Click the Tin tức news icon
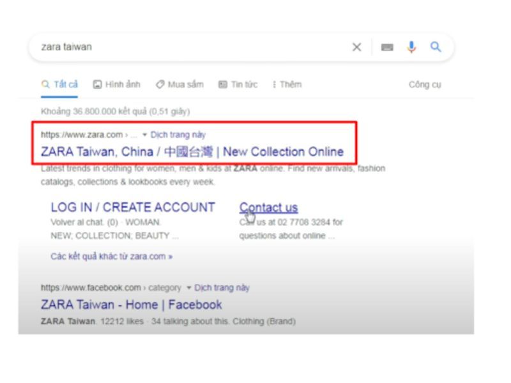The image size is (511, 383). tap(222, 85)
